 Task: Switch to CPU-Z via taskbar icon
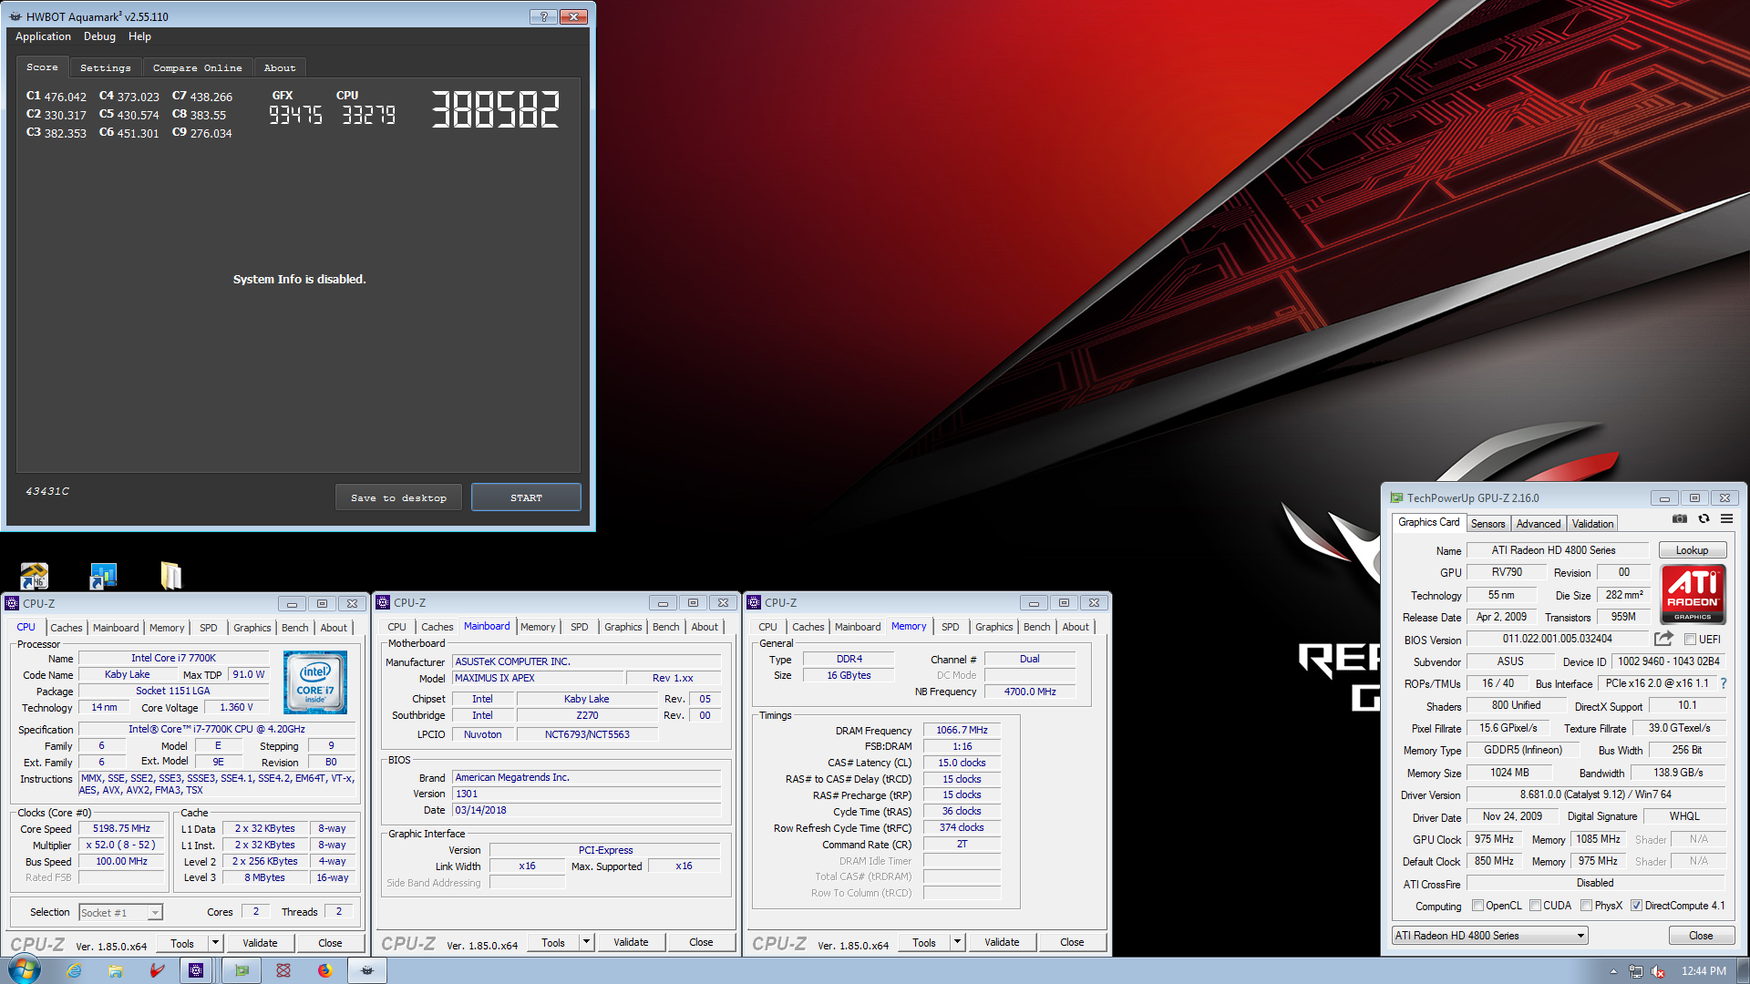196,970
